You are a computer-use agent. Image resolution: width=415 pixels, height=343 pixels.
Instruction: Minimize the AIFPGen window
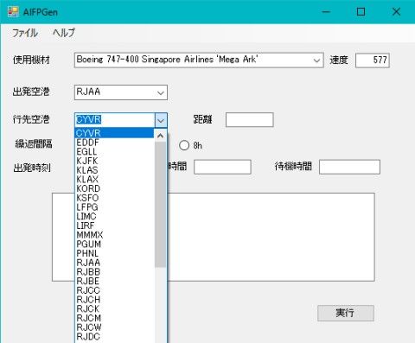coord(326,12)
